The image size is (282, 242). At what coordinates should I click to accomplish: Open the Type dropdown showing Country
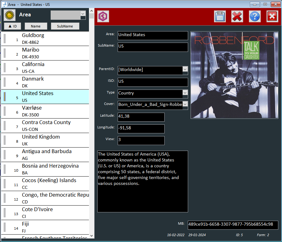tap(185, 93)
